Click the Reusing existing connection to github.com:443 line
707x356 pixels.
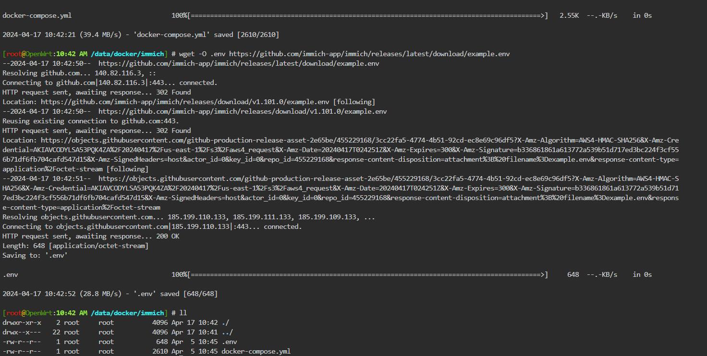[91, 121]
